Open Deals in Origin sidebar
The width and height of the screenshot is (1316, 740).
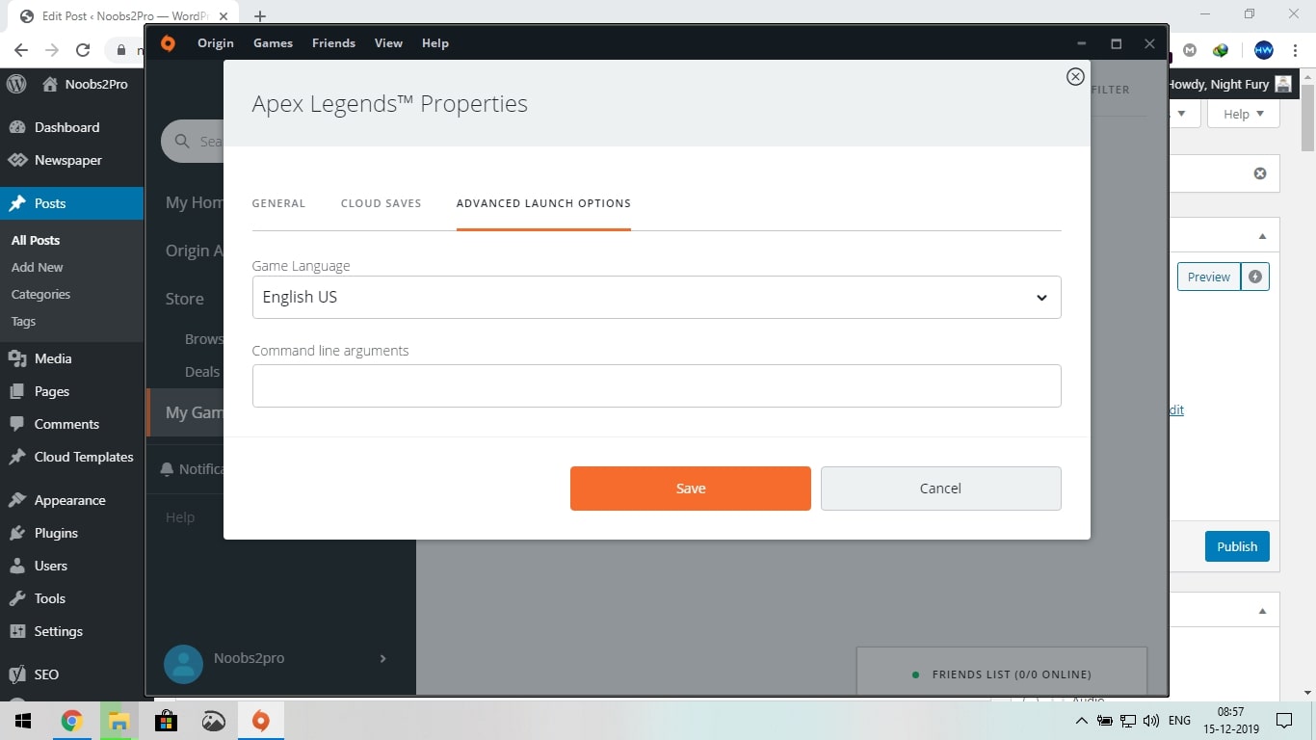[x=202, y=372]
